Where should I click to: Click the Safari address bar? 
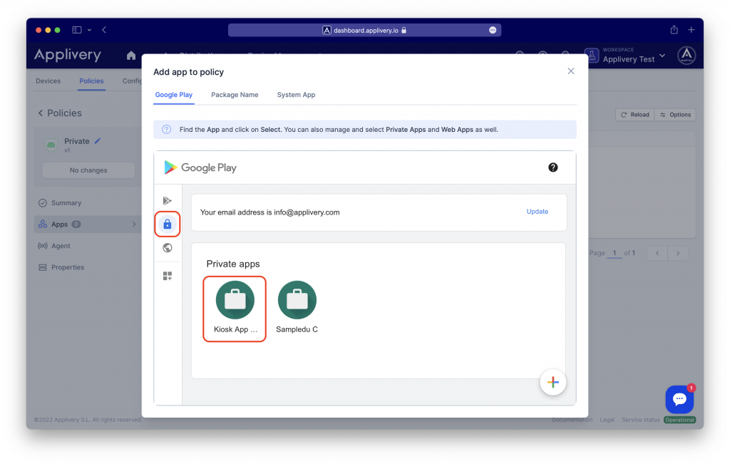pyautogui.click(x=364, y=30)
